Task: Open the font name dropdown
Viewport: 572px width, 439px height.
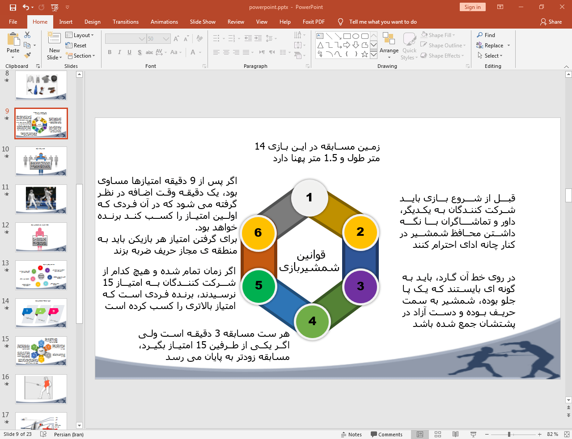Action: click(x=142, y=39)
